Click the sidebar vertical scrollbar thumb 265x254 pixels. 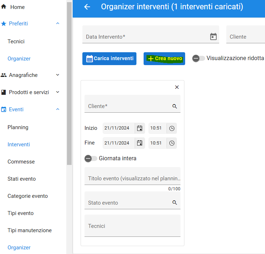point(69,83)
